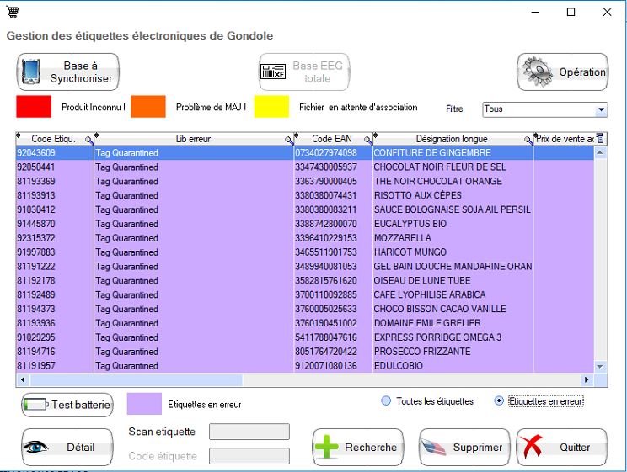Click the battery icon on Test batterie
Viewport: 627px width, 472px height.
coord(36,405)
